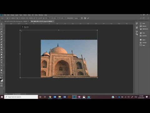150x113 pixels.
Task: Select the Gradient tool
Action: 2,52
